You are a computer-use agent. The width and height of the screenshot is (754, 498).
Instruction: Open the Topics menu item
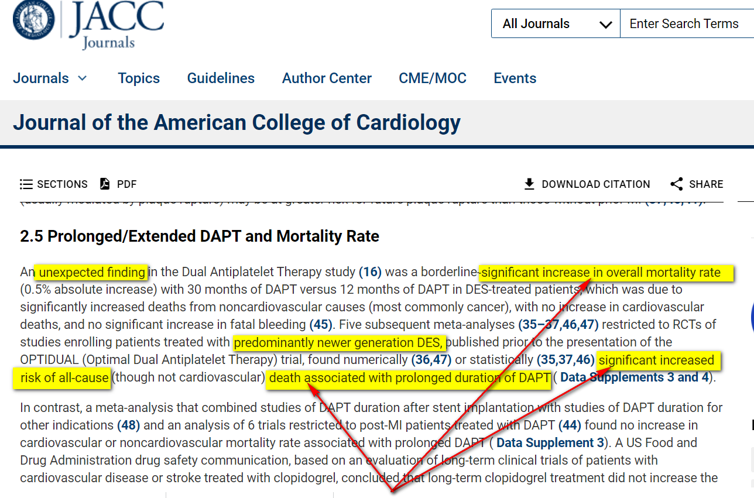coord(139,78)
